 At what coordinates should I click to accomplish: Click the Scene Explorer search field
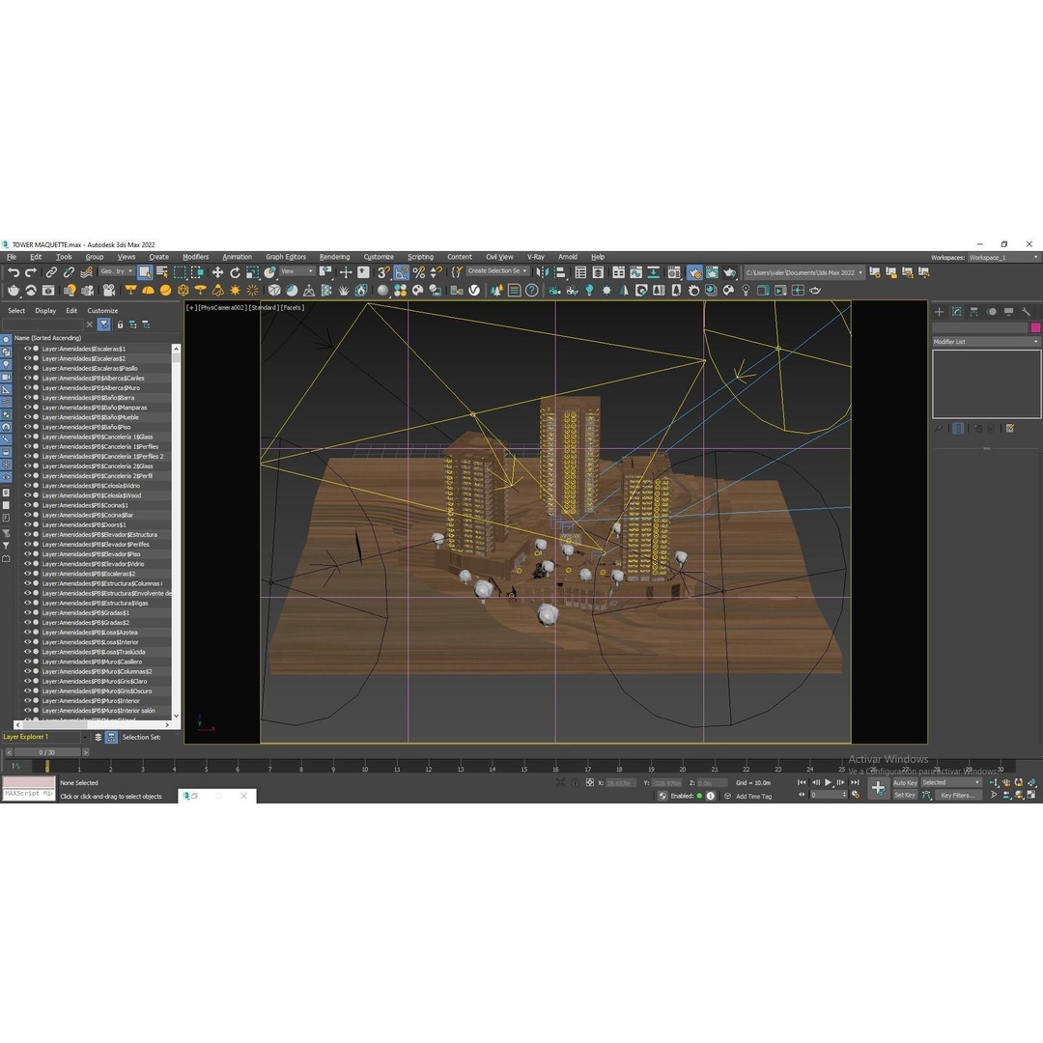(x=42, y=324)
